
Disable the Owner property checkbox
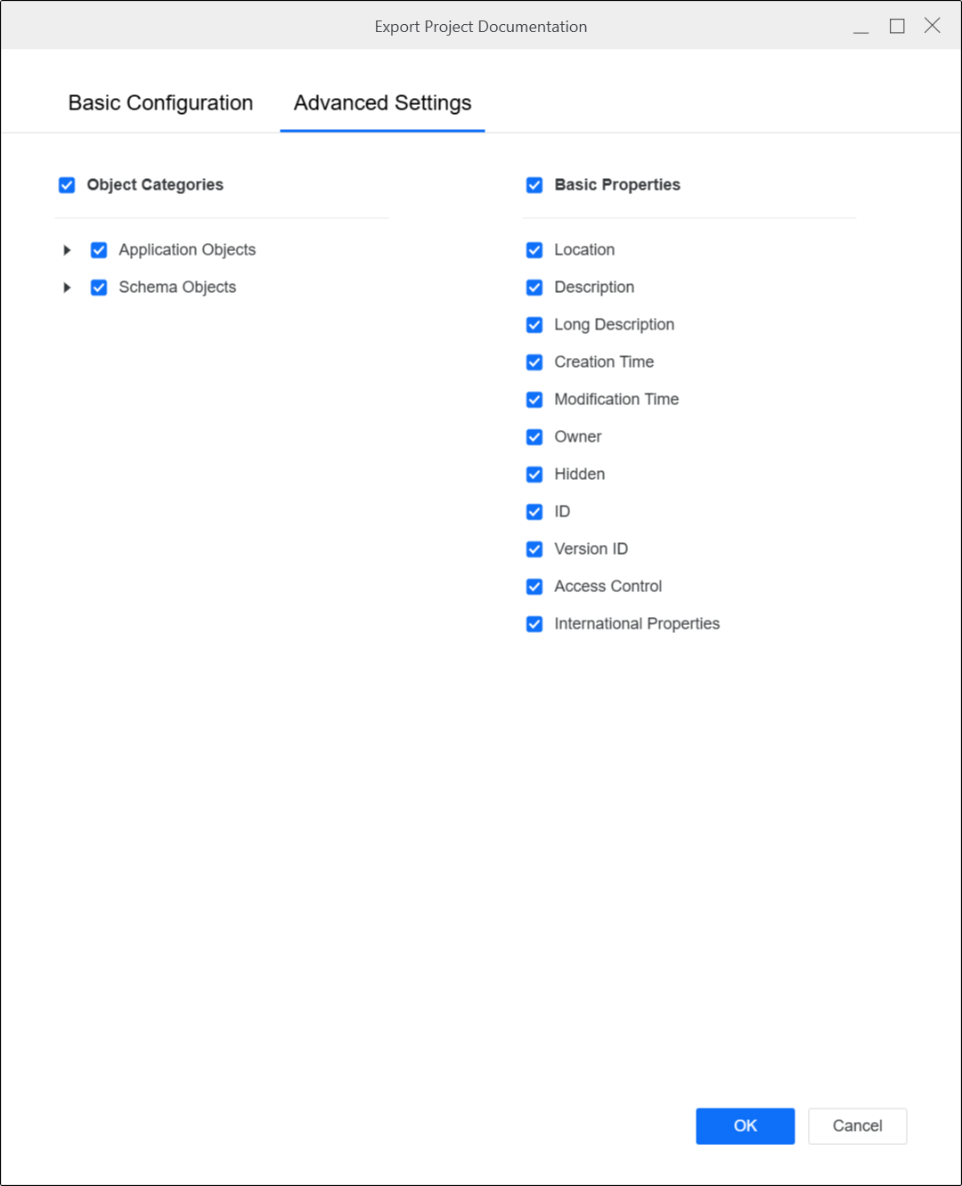[x=534, y=437]
